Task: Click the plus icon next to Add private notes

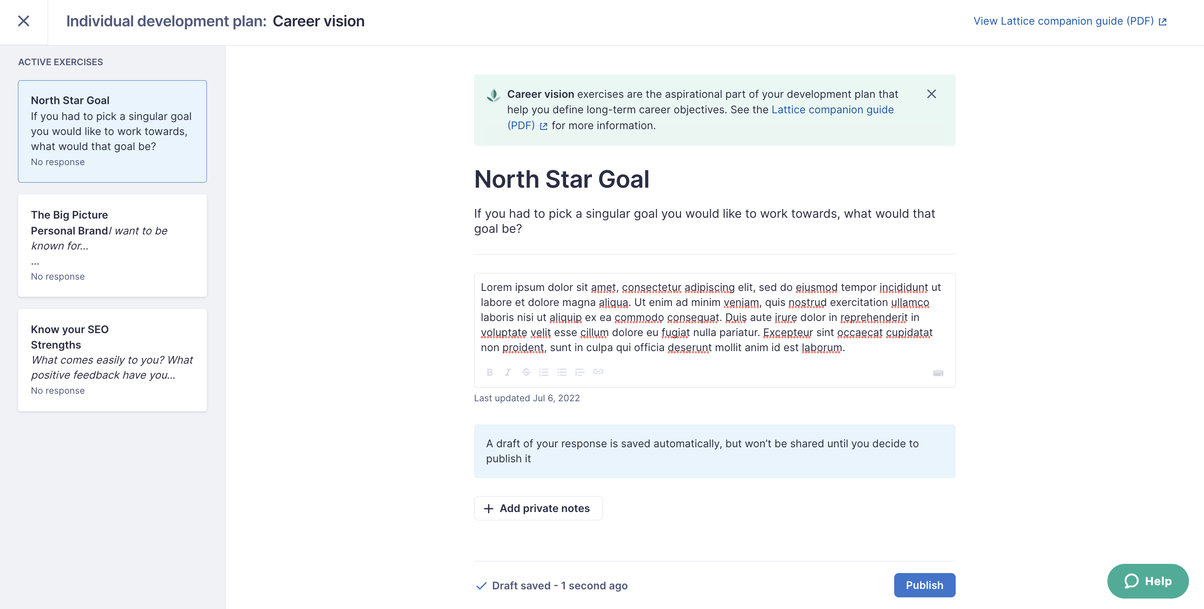Action: click(x=488, y=508)
